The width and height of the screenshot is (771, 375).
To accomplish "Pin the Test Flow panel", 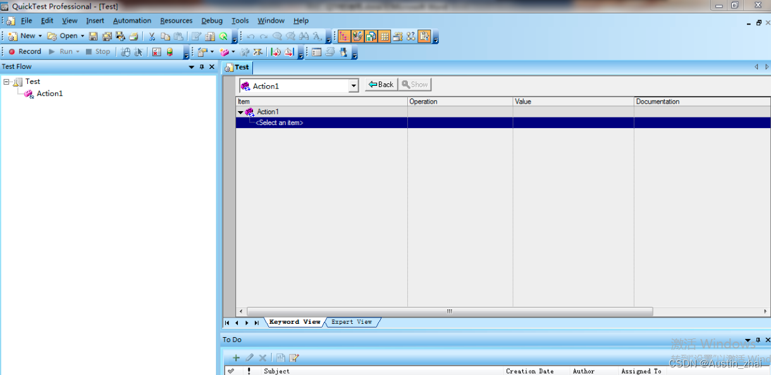I will pyautogui.click(x=202, y=66).
